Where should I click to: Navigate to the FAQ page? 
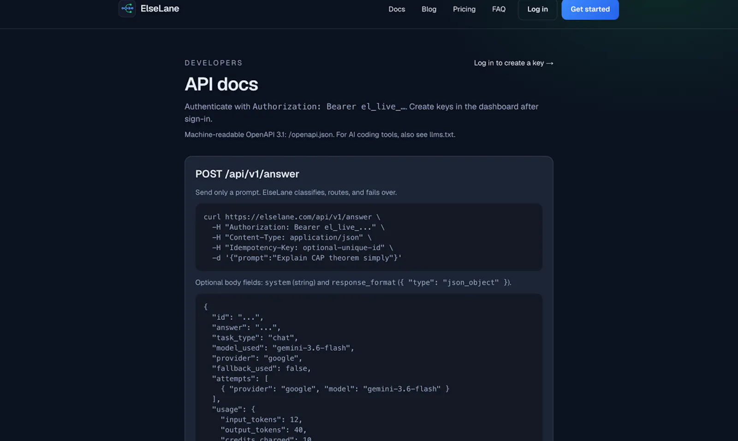point(499,9)
